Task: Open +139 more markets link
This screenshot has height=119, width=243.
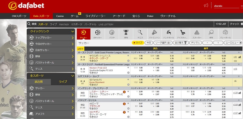Action: coord(235,93)
